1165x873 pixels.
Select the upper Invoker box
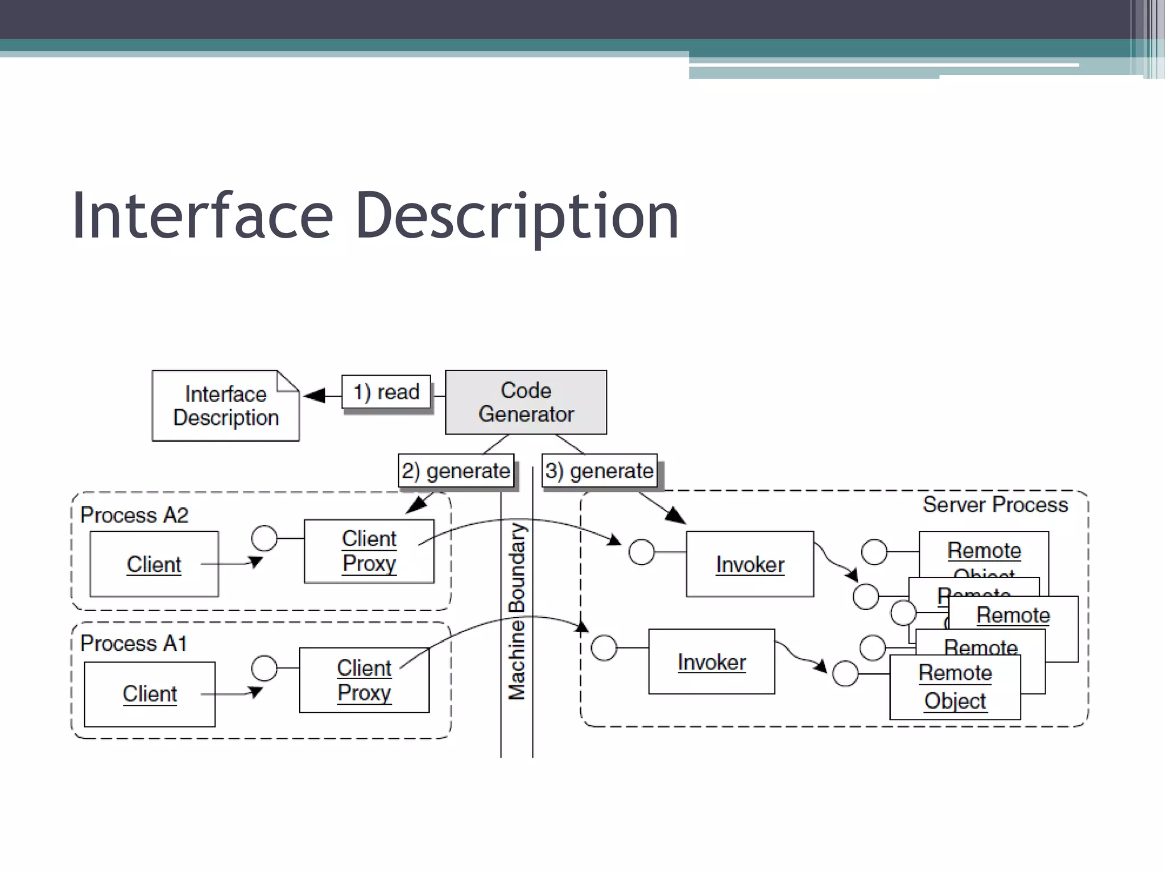pyautogui.click(x=750, y=564)
